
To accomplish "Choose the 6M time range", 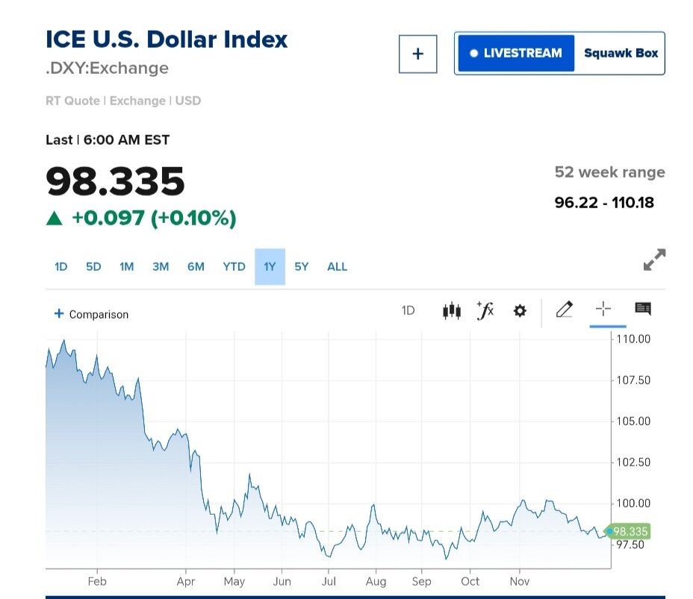I will (x=196, y=266).
